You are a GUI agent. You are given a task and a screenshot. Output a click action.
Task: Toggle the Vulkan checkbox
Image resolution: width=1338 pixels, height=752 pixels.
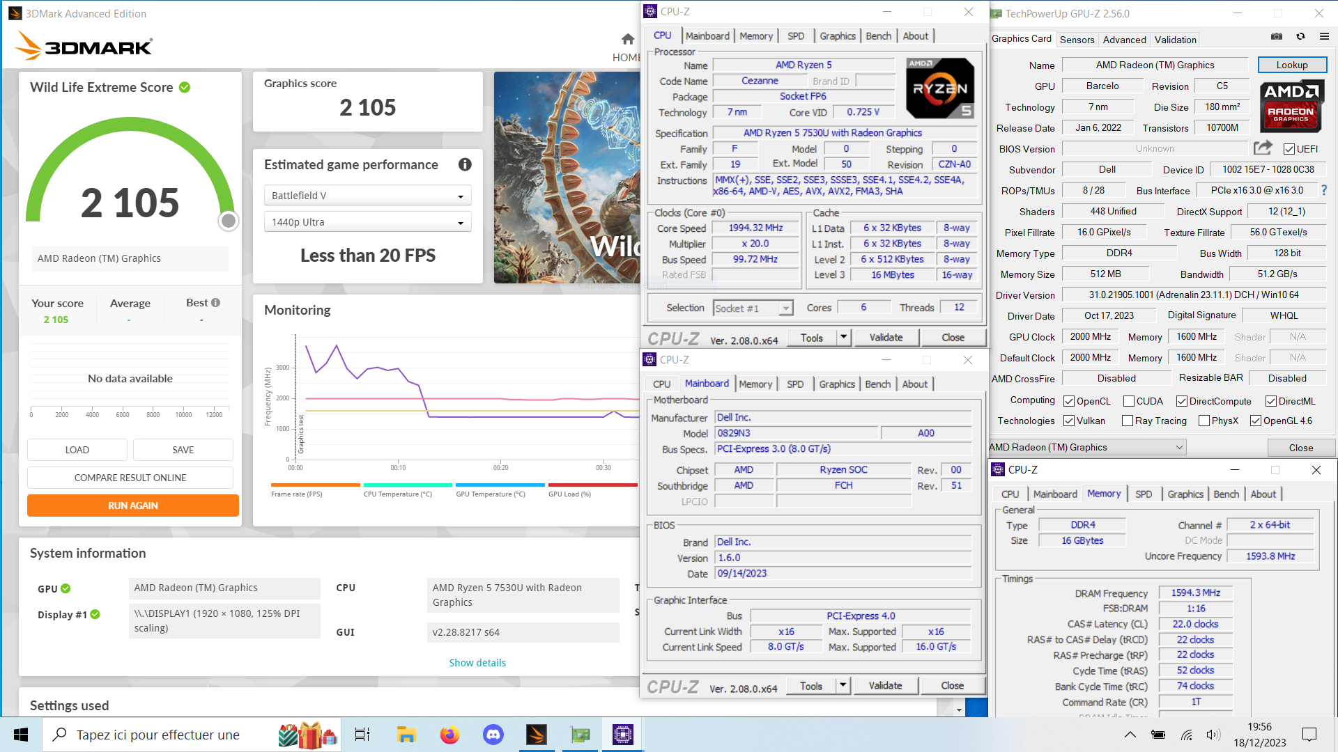point(1068,421)
